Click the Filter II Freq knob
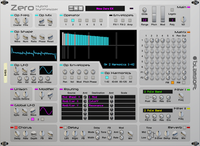This screenshot has width=200, height=146. click(181, 114)
